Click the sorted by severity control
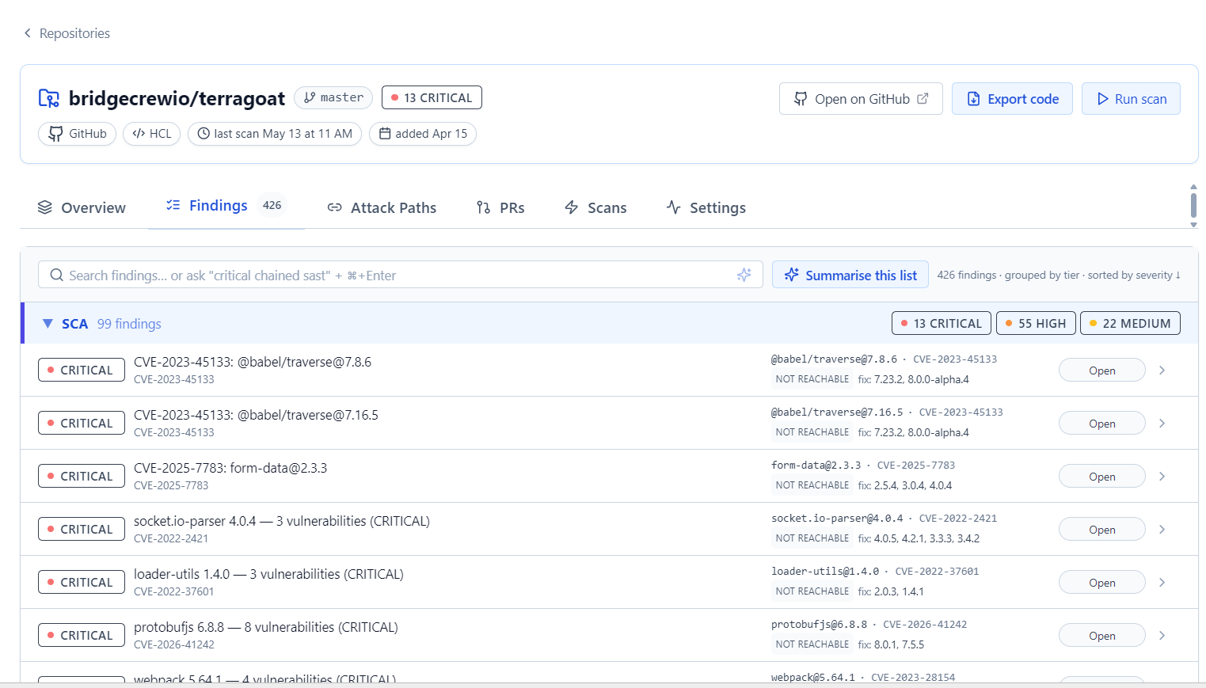This screenshot has width=1206, height=688. (1134, 275)
